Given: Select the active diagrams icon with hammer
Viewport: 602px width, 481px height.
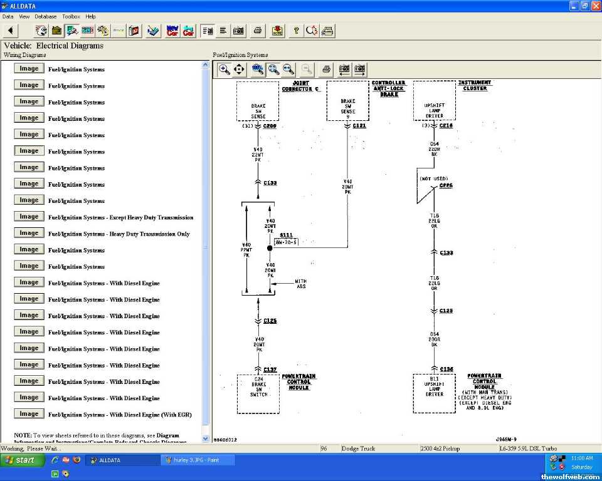Looking at the screenshot, I should [72, 30].
